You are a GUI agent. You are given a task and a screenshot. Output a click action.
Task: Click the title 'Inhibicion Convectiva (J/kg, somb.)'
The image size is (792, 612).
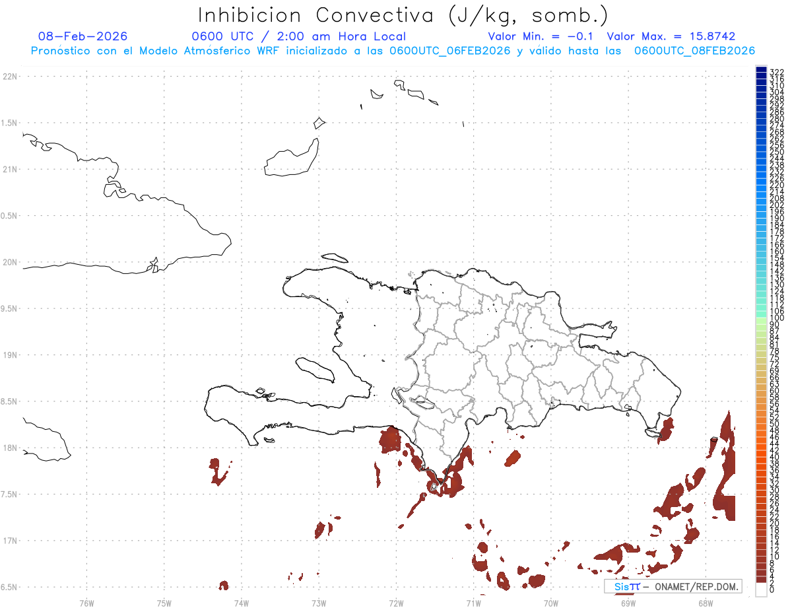click(403, 15)
